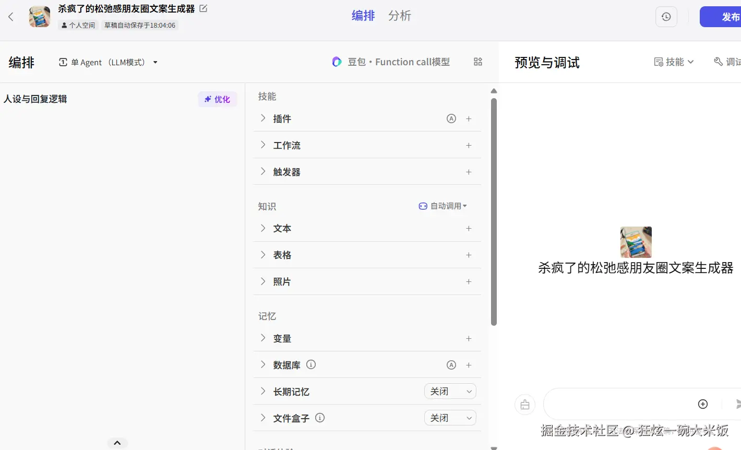Edit the bot name with pencil icon
Viewport: 741px width, 450px height.
[x=204, y=8]
